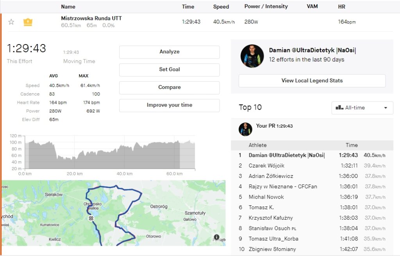Open Czarek Wójcik's leaderboard entry
Image resolution: width=400 pixels, height=256 pixels.
click(x=266, y=166)
